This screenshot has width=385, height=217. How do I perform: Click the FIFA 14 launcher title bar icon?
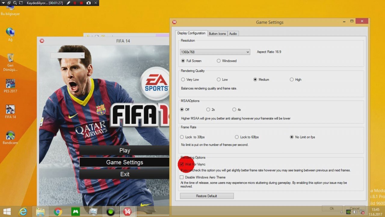pyautogui.click(x=42, y=41)
